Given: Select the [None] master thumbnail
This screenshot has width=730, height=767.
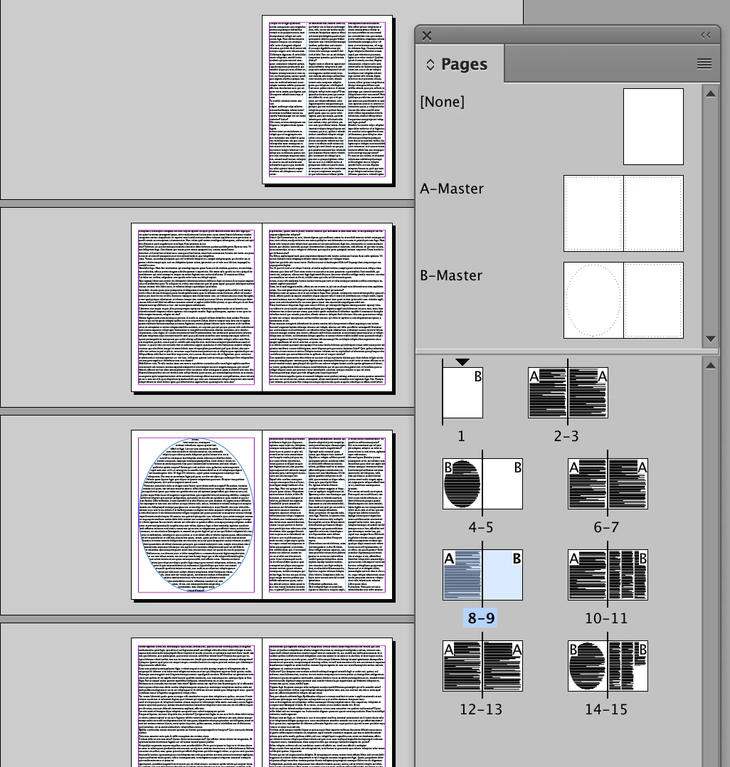Looking at the screenshot, I should coord(653,127).
